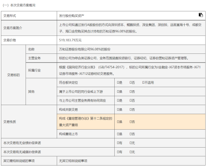Screen dimensions: 207x166
Task: Tick 是 for 构成重组上市
Action: 118,134
